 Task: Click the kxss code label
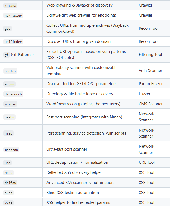(8, 203)
